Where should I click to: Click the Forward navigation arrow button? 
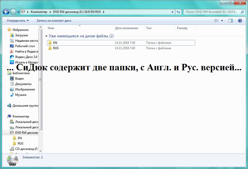click(x=13, y=12)
